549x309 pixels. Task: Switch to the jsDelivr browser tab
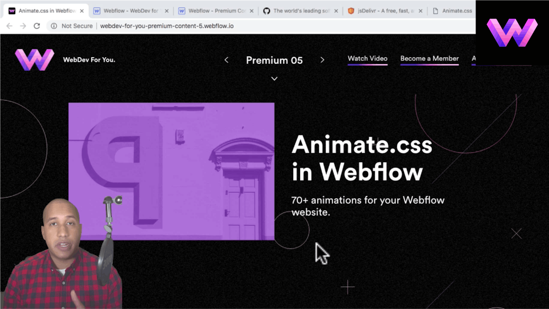coord(384,11)
